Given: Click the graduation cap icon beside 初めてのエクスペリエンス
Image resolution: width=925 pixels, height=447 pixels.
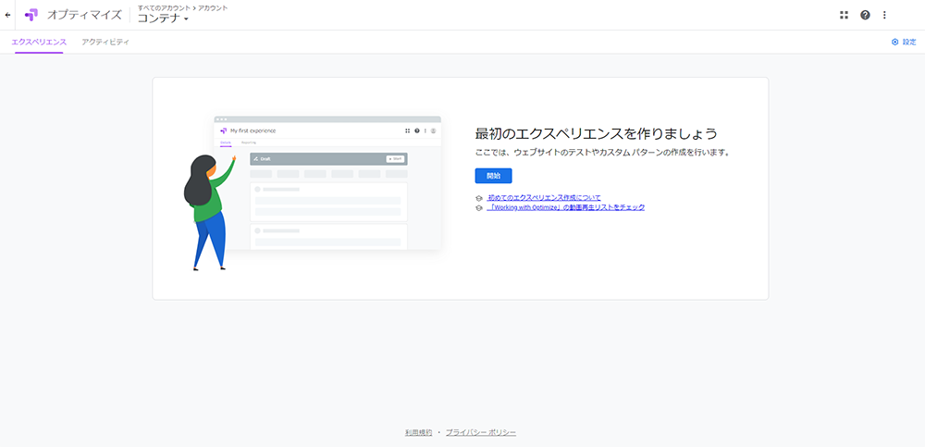Looking at the screenshot, I should [x=479, y=198].
